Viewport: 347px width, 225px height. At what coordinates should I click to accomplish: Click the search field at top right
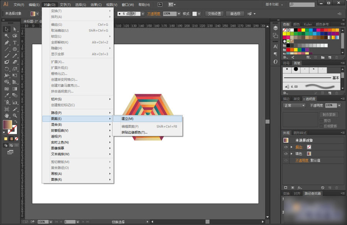[302, 4]
